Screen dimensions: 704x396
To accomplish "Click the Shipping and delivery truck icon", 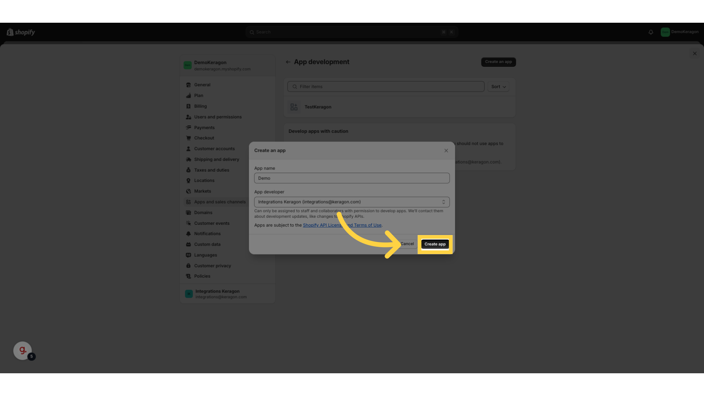I will pyautogui.click(x=188, y=159).
